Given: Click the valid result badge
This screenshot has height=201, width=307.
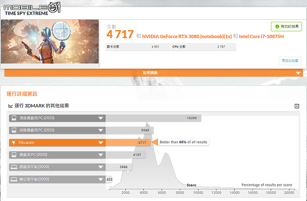Looking at the screenshot, I should (286, 27).
